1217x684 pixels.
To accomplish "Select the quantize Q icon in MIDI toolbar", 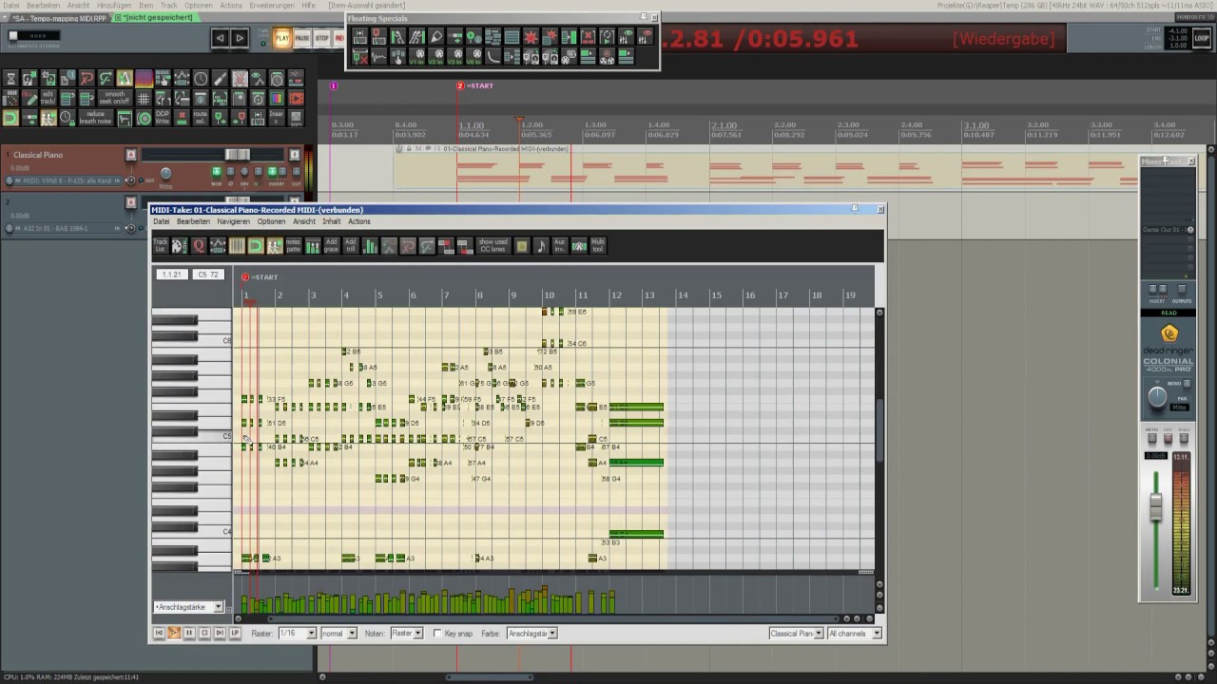I will click(x=198, y=245).
